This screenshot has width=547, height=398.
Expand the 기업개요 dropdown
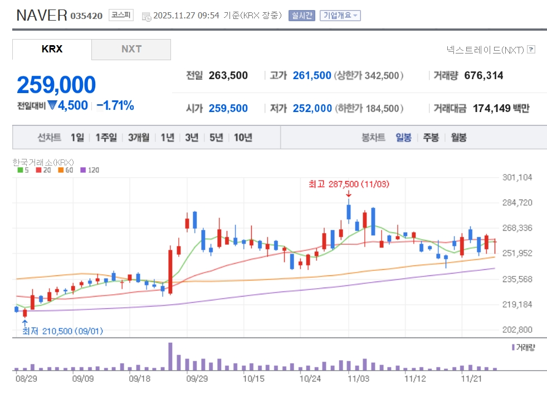tap(340, 16)
